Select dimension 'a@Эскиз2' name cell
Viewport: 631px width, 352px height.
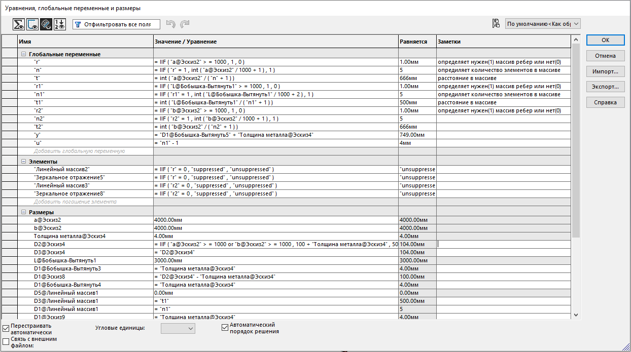click(x=85, y=220)
